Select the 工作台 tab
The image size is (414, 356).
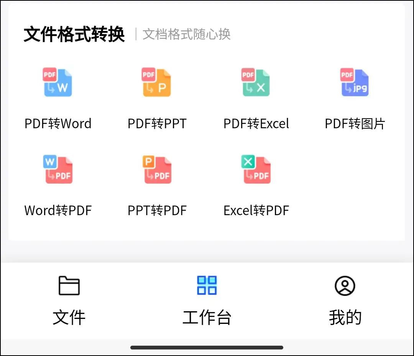(x=207, y=302)
